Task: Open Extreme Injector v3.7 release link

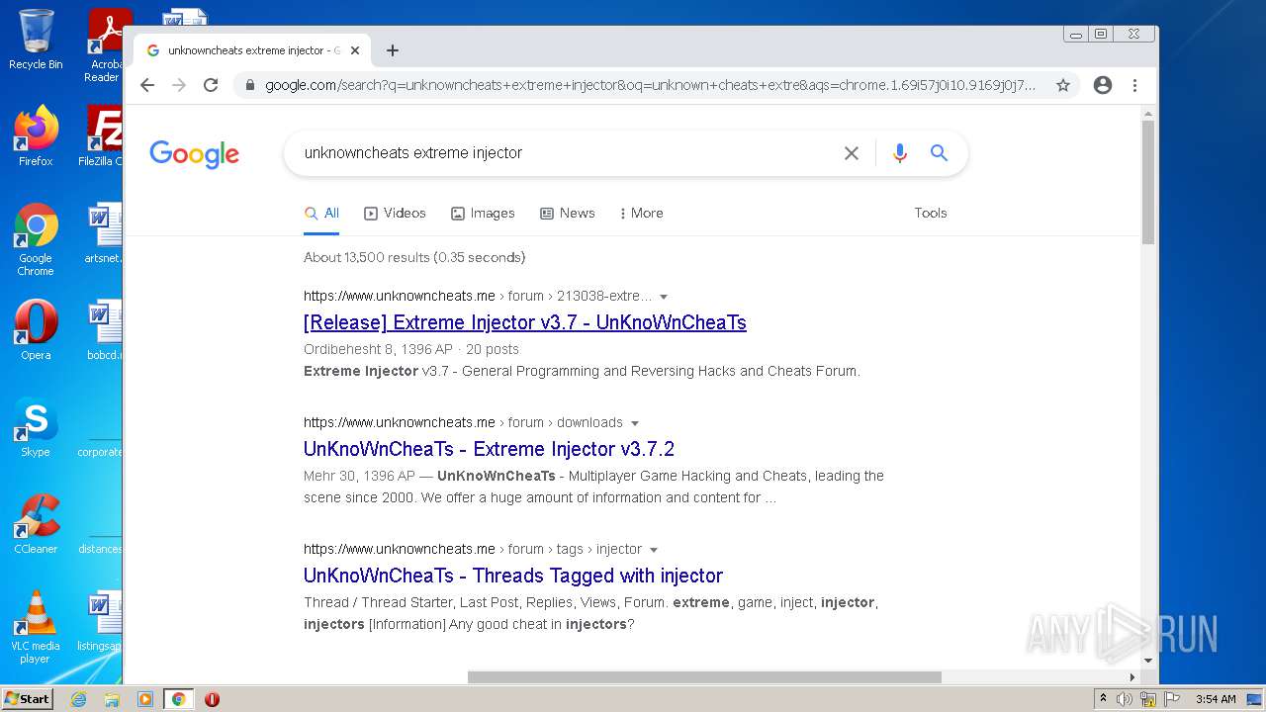Action: point(525,322)
